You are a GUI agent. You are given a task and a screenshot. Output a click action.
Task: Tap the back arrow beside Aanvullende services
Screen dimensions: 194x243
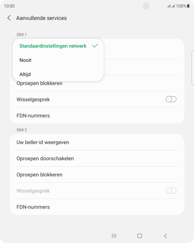coord(9,18)
